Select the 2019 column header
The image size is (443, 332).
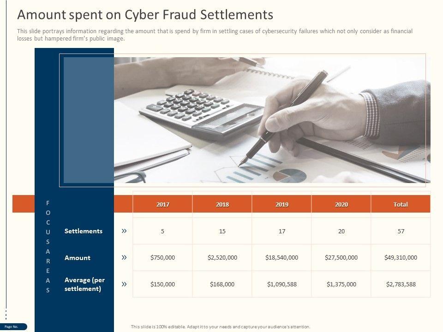(x=281, y=204)
